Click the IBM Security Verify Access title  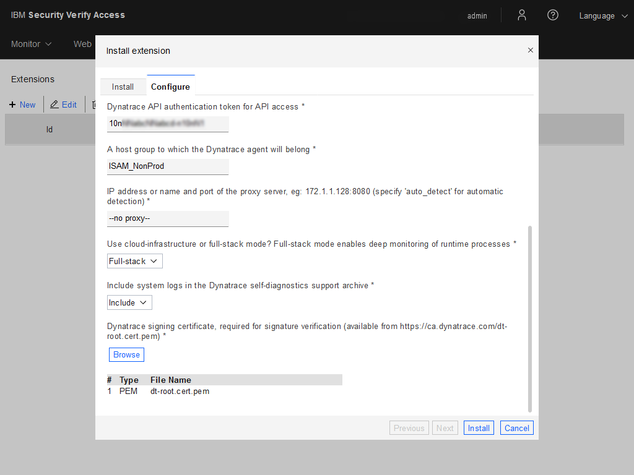tap(68, 15)
